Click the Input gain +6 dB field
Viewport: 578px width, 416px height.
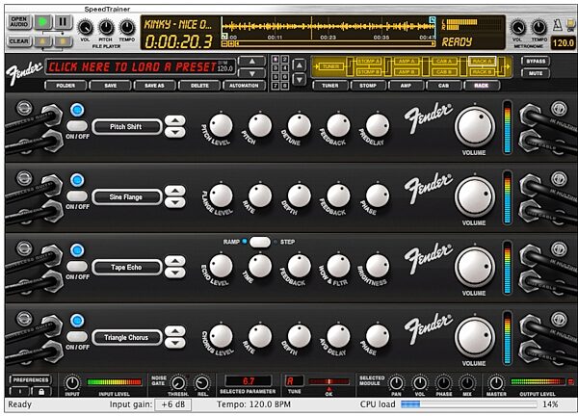coord(172,404)
